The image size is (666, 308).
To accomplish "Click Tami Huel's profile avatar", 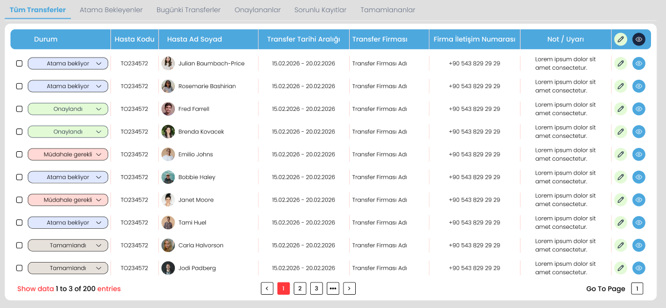I will [168, 223].
